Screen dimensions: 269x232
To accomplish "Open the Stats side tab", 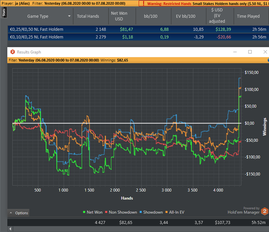I will point(4,12).
